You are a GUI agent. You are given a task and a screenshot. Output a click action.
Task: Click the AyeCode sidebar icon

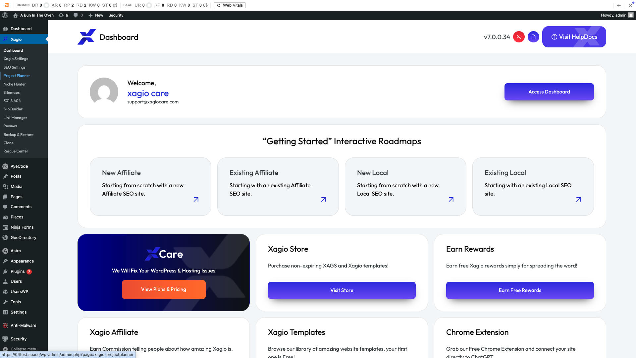pos(5,166)
